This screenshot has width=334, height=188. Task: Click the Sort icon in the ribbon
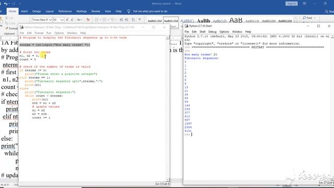coord(134,20)
